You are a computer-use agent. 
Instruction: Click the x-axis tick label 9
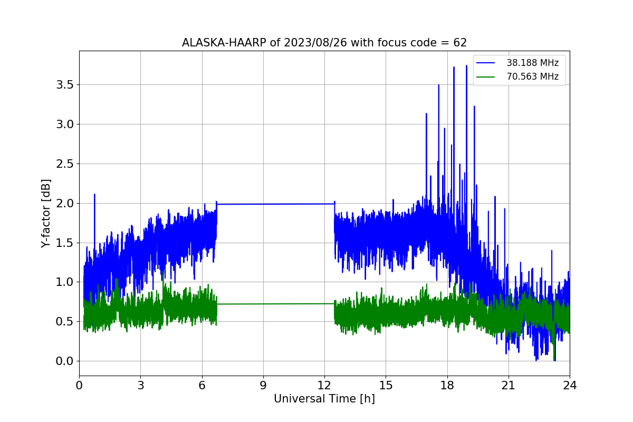pos(263,385)
